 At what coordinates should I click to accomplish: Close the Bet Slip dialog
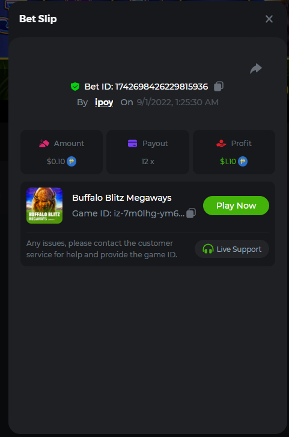pyautogui.click(x=269, y=19)
